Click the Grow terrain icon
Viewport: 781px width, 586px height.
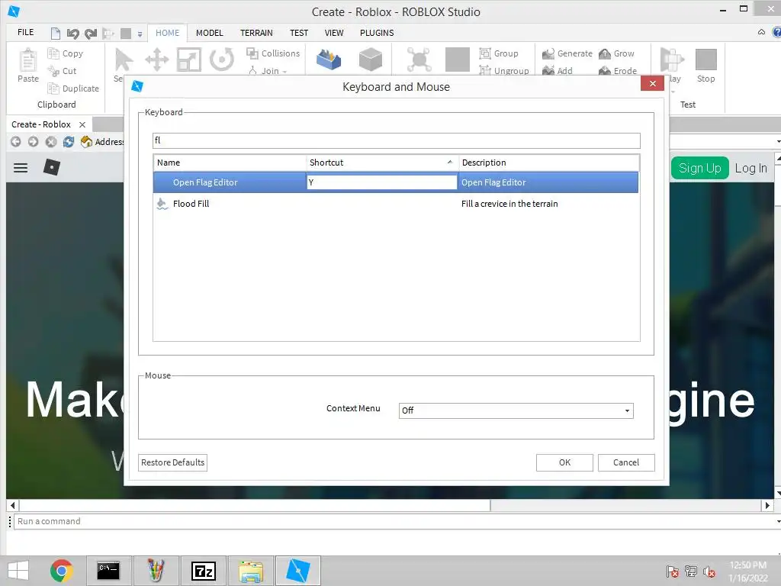click(605, 53)
